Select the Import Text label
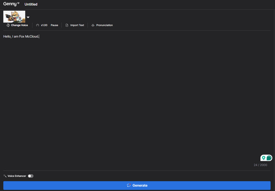This screenshot has height=191, width=275. coord(77,25)
